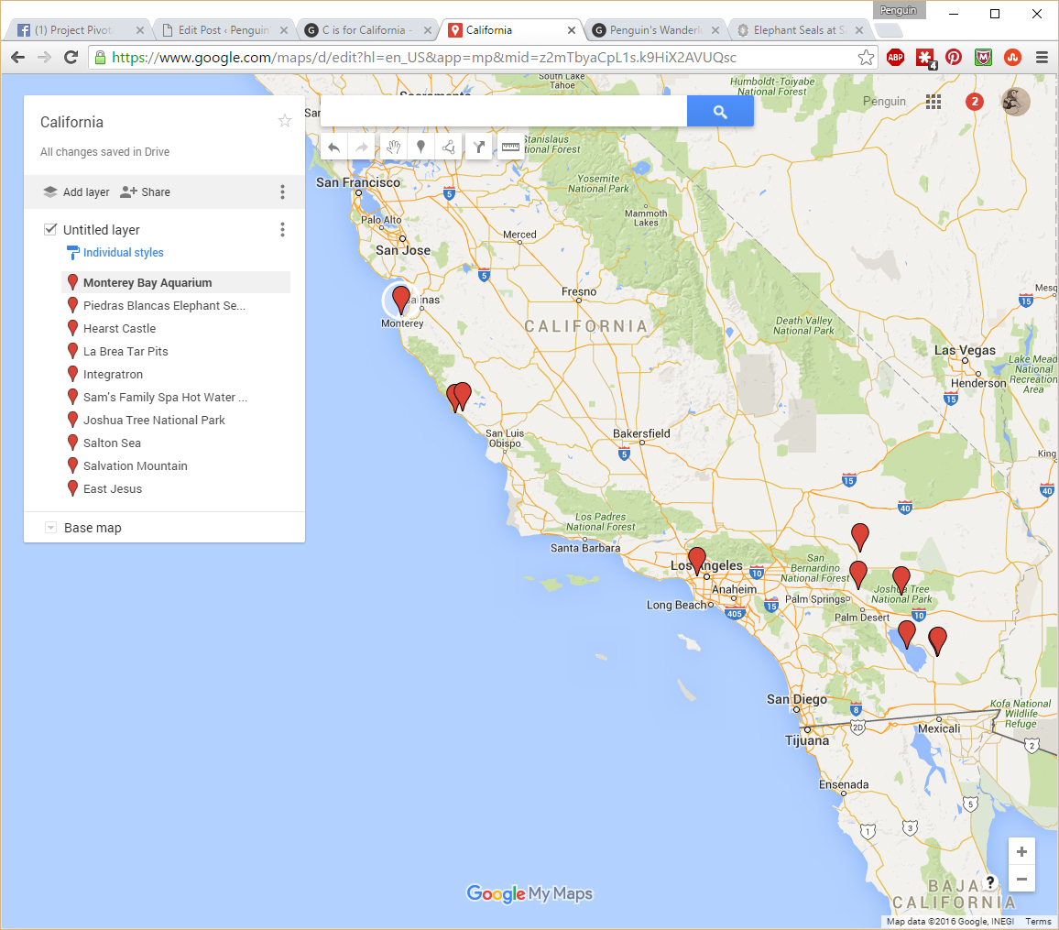Open the account profile avatar
Image resolution: width=1059 pixels, height=930 pixels.
(1015, 102)
